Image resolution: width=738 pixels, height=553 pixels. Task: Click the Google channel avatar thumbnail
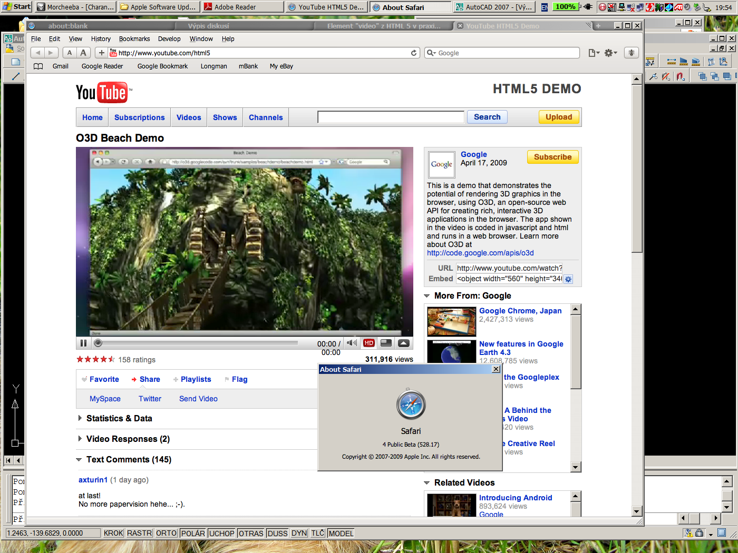[442, 164]
